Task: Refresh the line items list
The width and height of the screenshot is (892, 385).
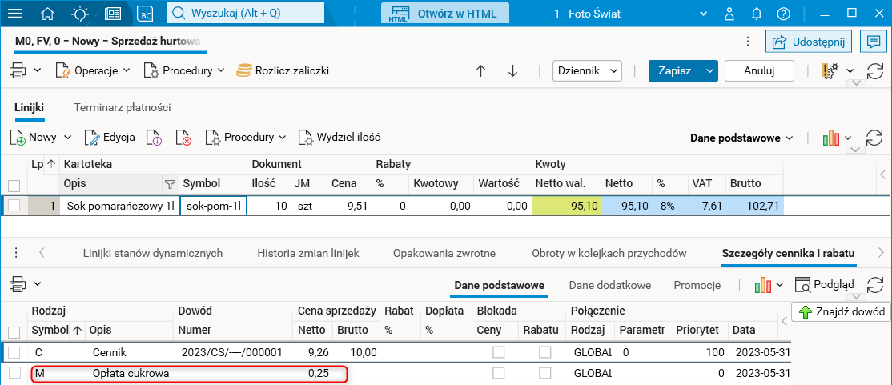Action: (x=874, y=138)
